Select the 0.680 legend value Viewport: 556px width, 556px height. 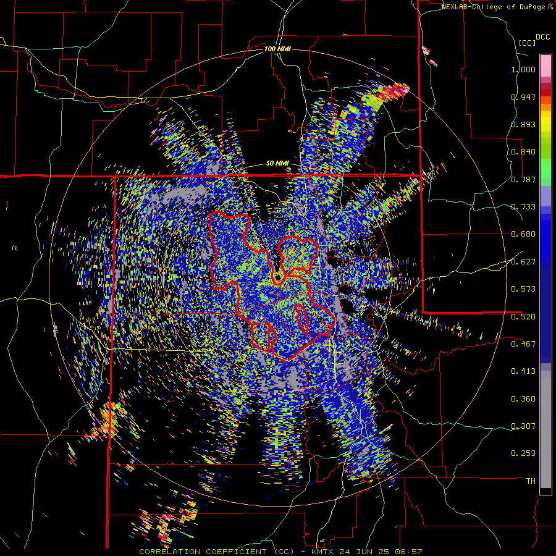[523, 234]
